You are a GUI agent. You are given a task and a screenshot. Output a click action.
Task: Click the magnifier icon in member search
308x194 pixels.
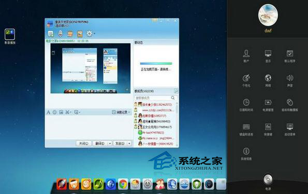point(173,98)
